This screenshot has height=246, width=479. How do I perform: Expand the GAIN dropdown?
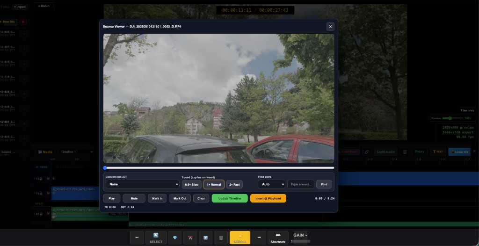(300, 235)
